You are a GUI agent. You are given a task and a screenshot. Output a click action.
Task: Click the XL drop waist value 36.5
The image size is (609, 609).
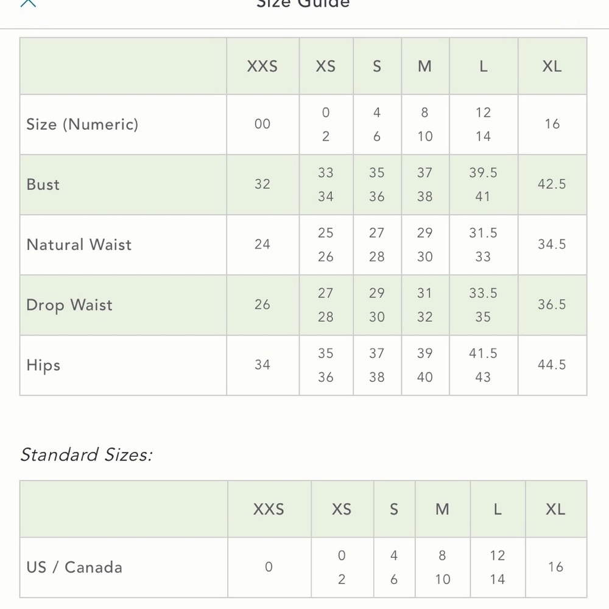[x=552, y=304]
